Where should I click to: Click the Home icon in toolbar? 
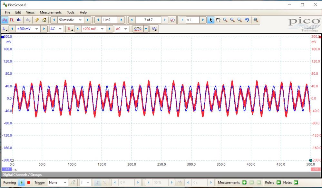44,20
